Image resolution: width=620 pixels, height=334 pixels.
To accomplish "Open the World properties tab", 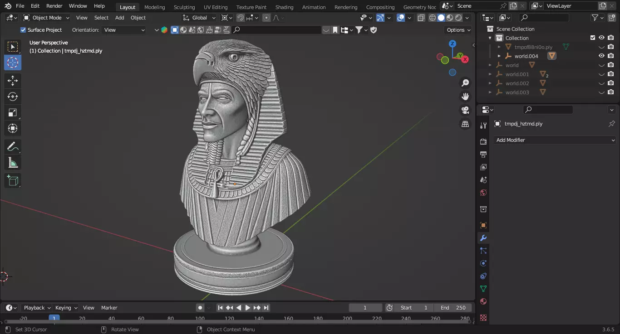I will [x=483, y=193].
